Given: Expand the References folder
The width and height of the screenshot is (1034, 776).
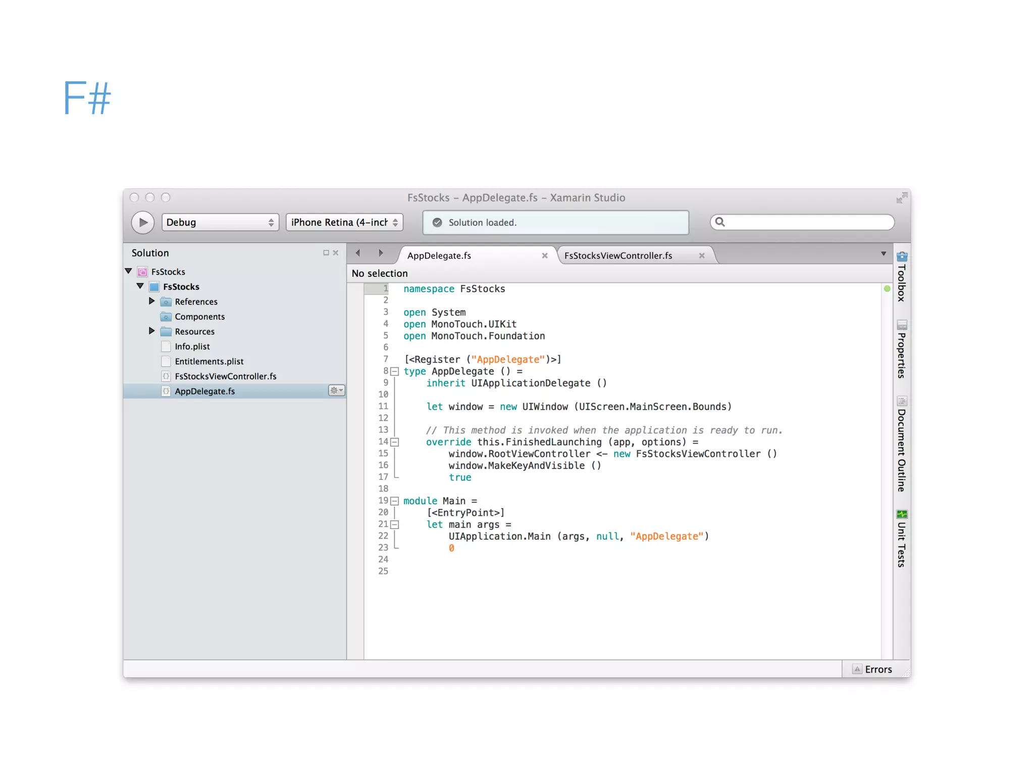Looking at the screenshot, I should pyautogui.click(x=151, y=301).
